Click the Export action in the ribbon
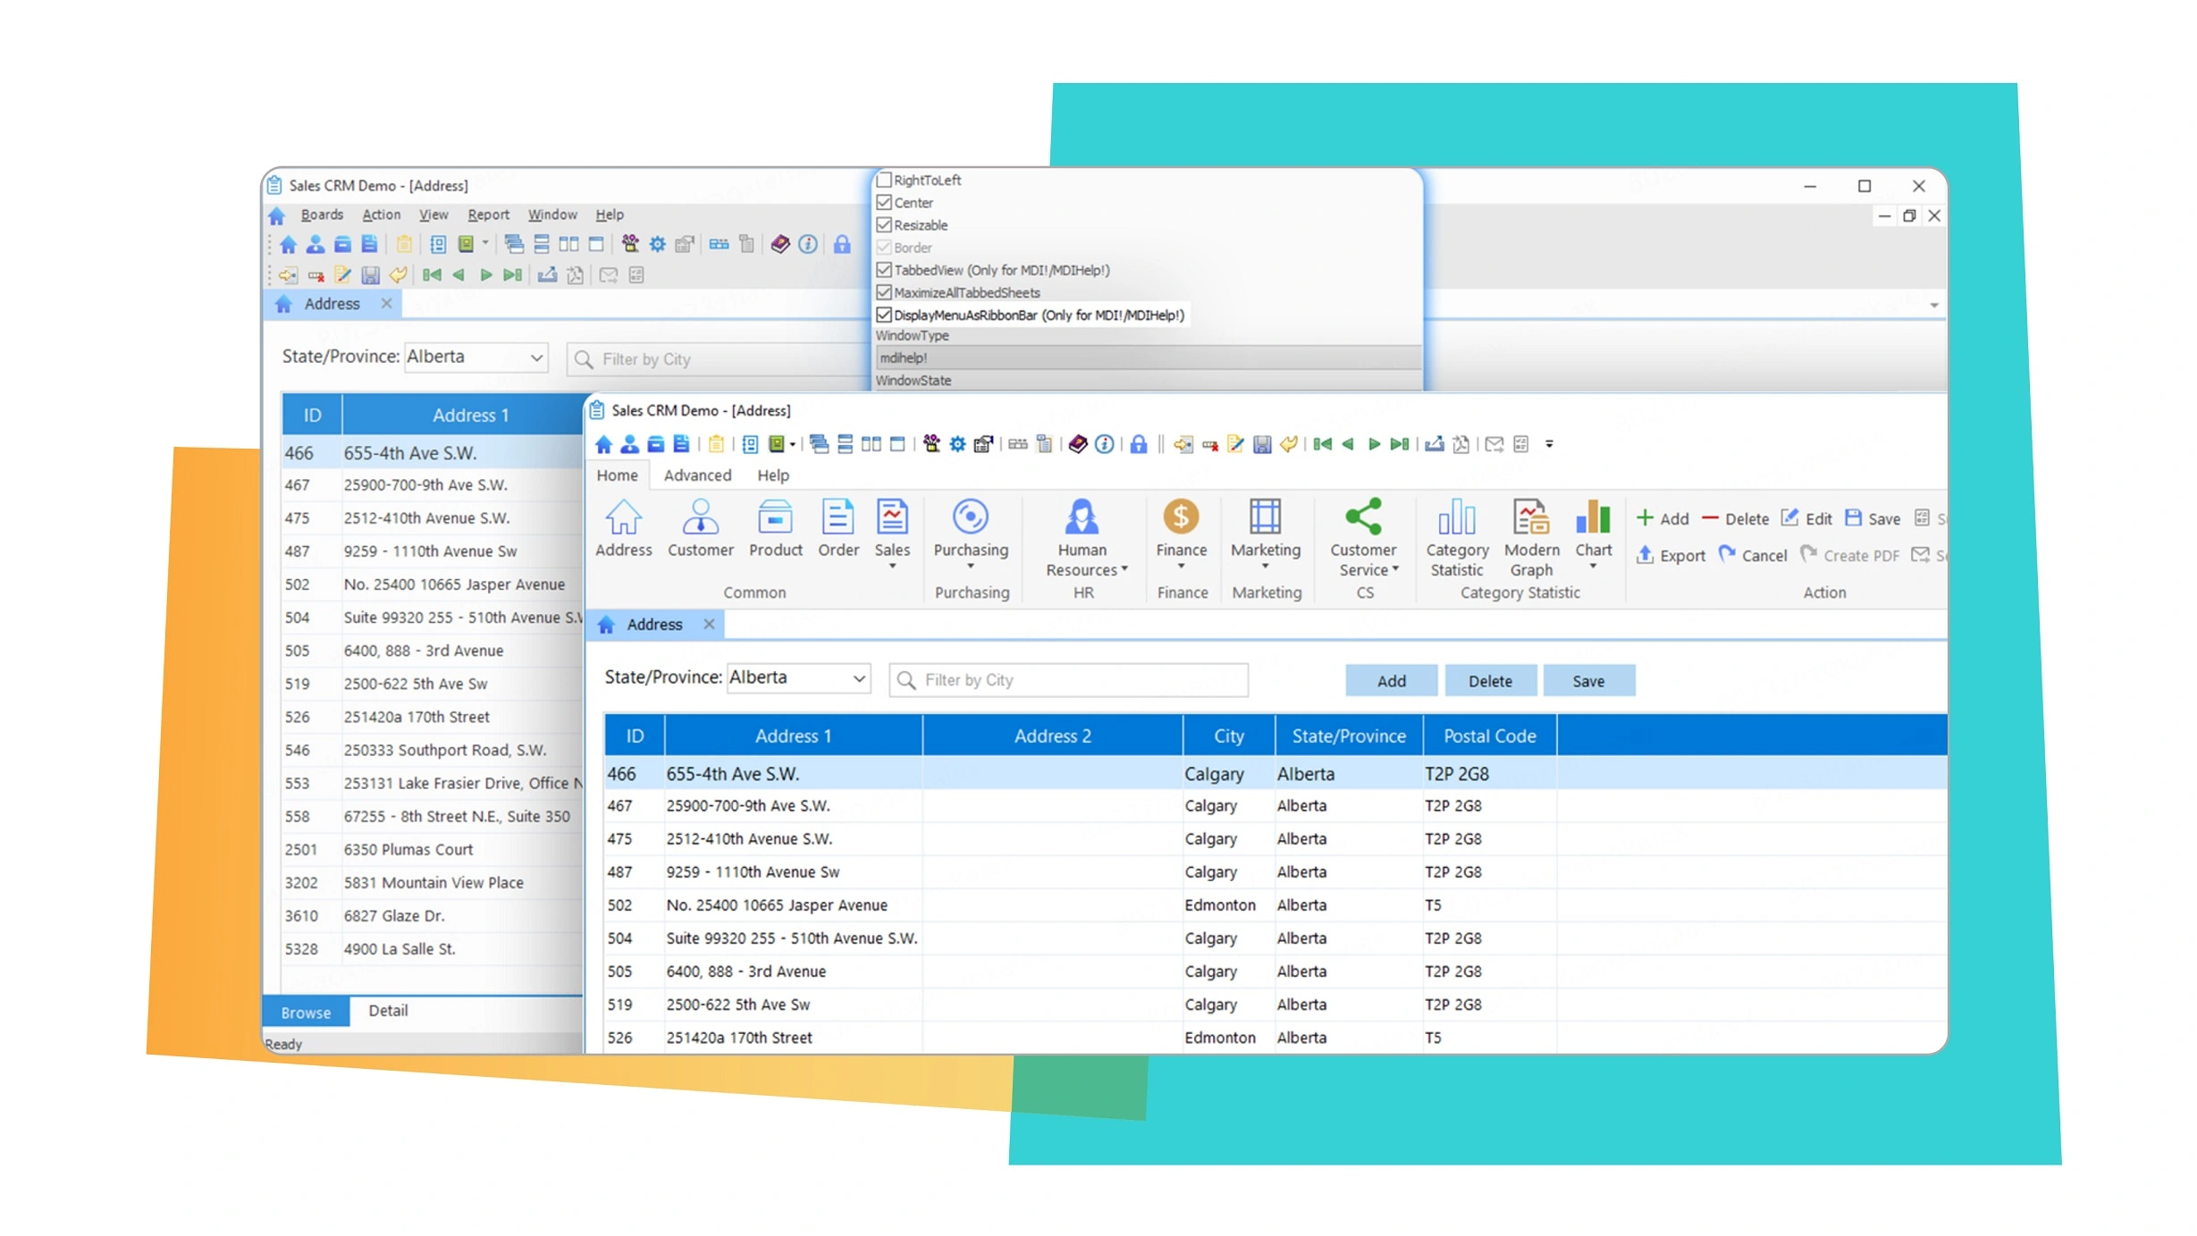This screenshot has height=1236, width=2197. click(1671, 555)
